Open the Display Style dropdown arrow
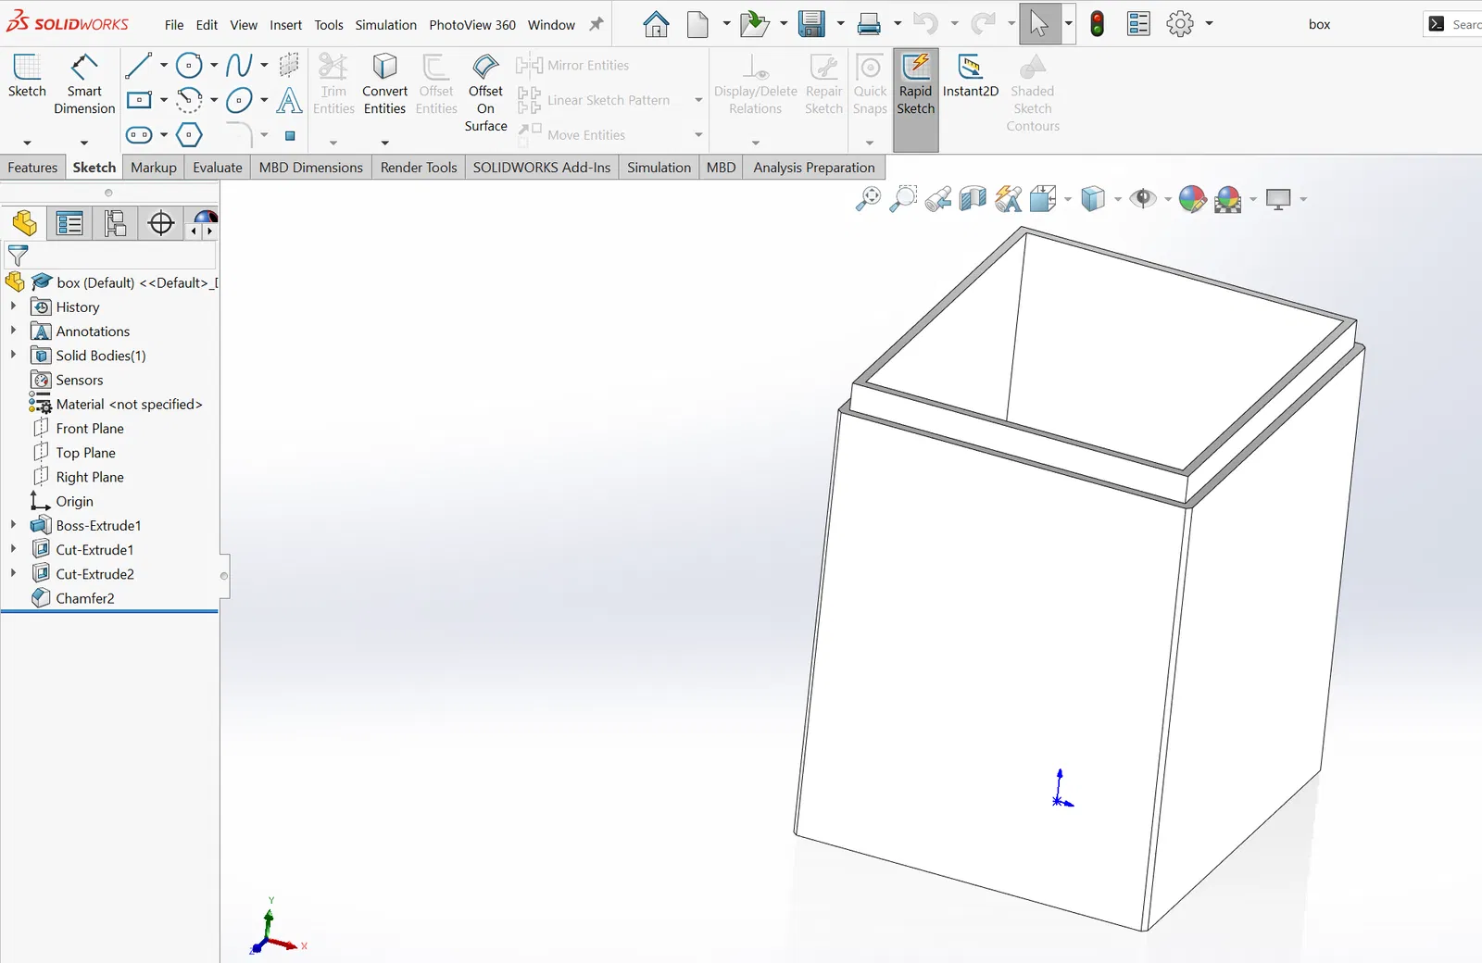This screenshot has width=1482, height=963. 1118,199
